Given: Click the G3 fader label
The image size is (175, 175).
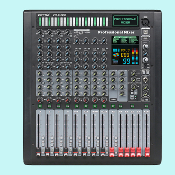Looking at the screenshot, I should (132, 112).
